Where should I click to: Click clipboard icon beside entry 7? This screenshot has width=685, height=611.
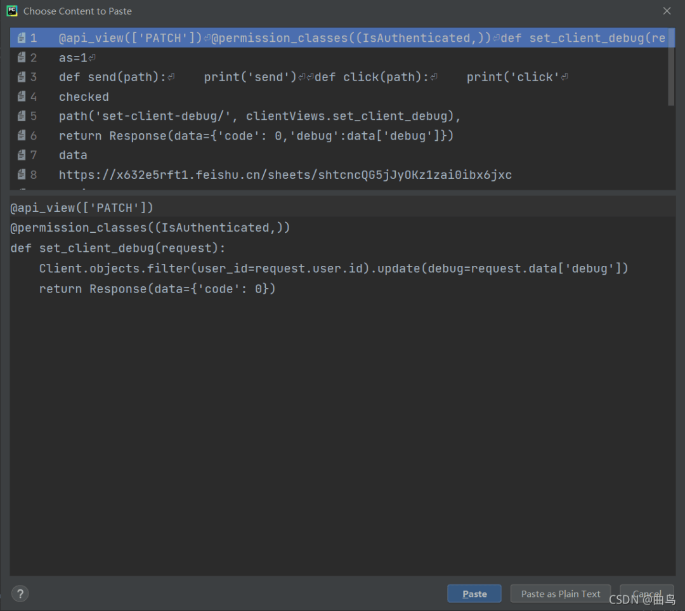tap(22, 155)
